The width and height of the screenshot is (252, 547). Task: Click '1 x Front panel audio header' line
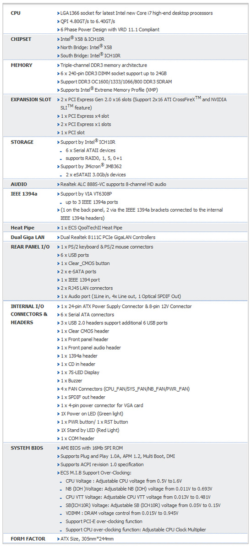tap(91, 348)
